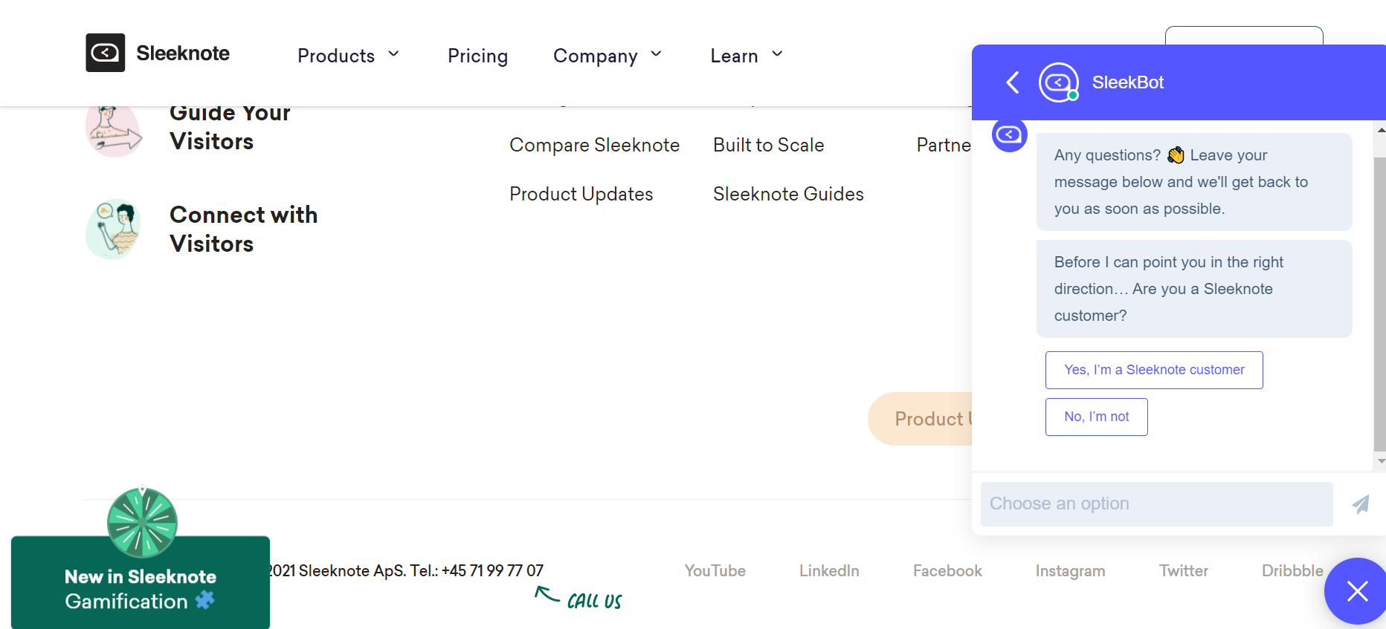Click the Connect with Visitors illustration
Screen dimensions: 1386x629
click(x=114, y=229)
